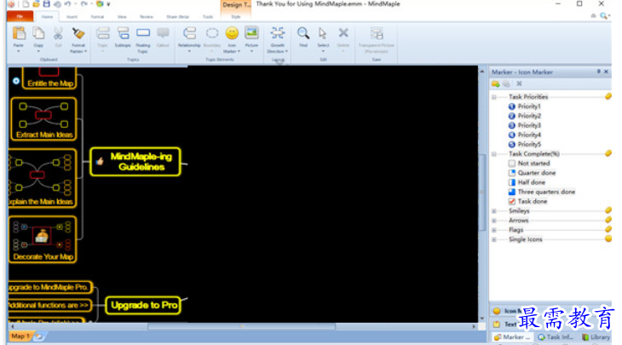Switch to the Library panel tab
Viewport: 622px width, 345px height.
(x=596, y=337)
